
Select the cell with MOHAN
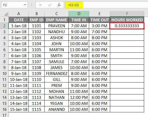click(x=57, y=91)
